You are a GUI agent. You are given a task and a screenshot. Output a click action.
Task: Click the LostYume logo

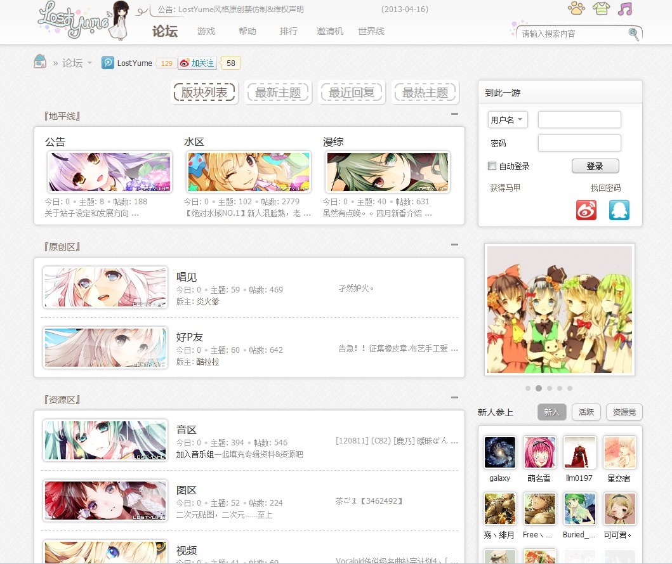pos(84,20)
